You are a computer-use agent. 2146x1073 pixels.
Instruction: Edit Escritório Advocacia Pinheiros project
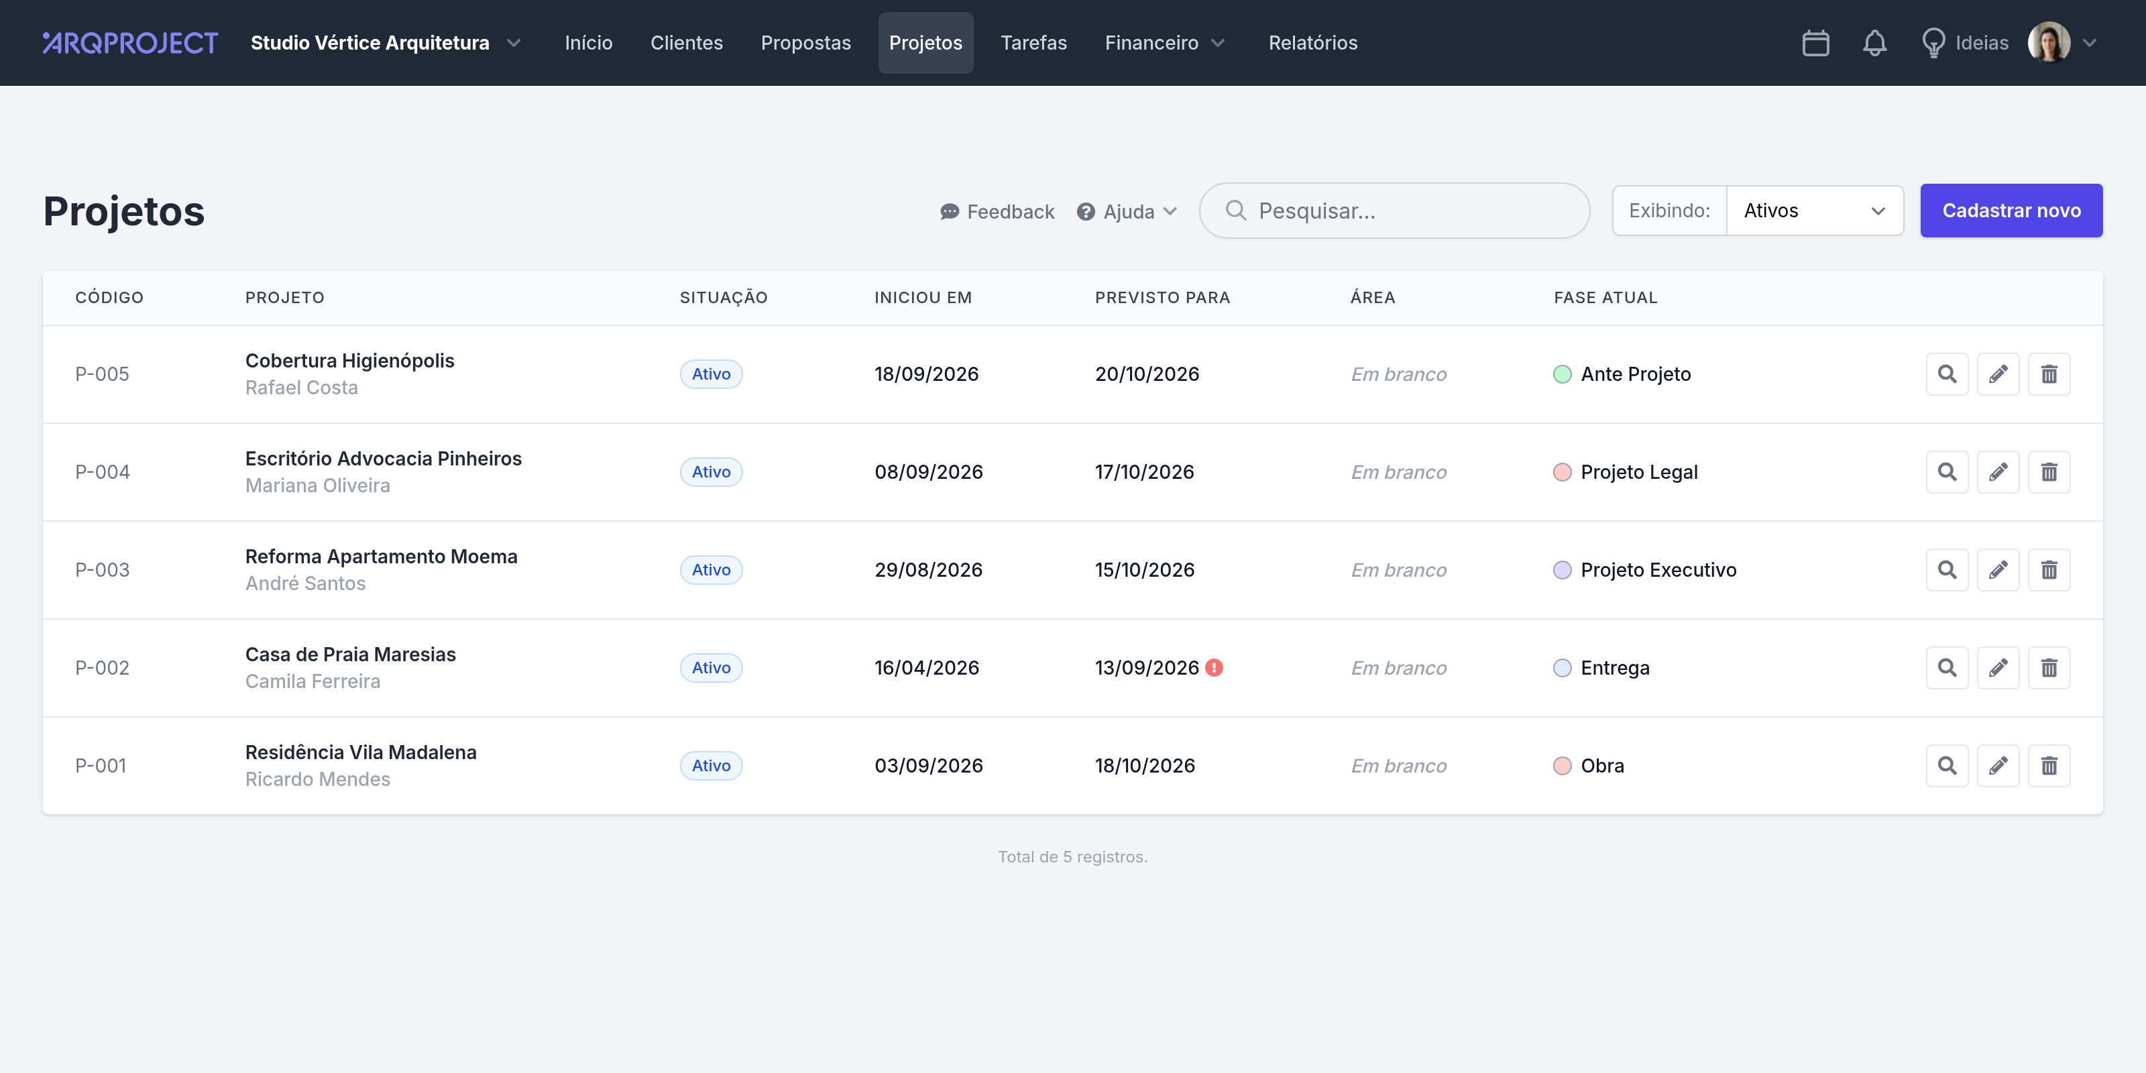click(1998, 472)
